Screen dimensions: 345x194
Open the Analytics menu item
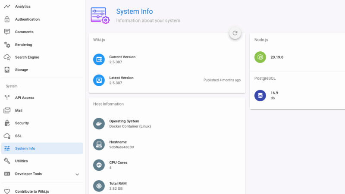point(42,6)
